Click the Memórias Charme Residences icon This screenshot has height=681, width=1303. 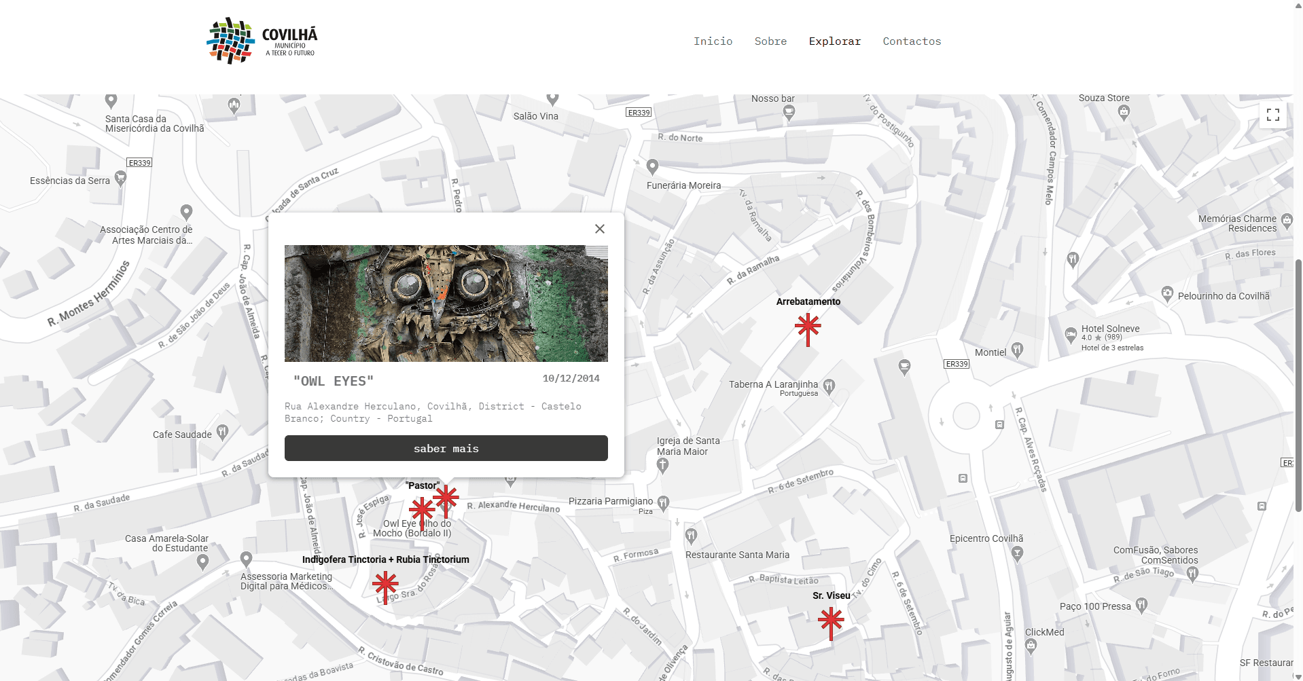[x=1287, y=221]
